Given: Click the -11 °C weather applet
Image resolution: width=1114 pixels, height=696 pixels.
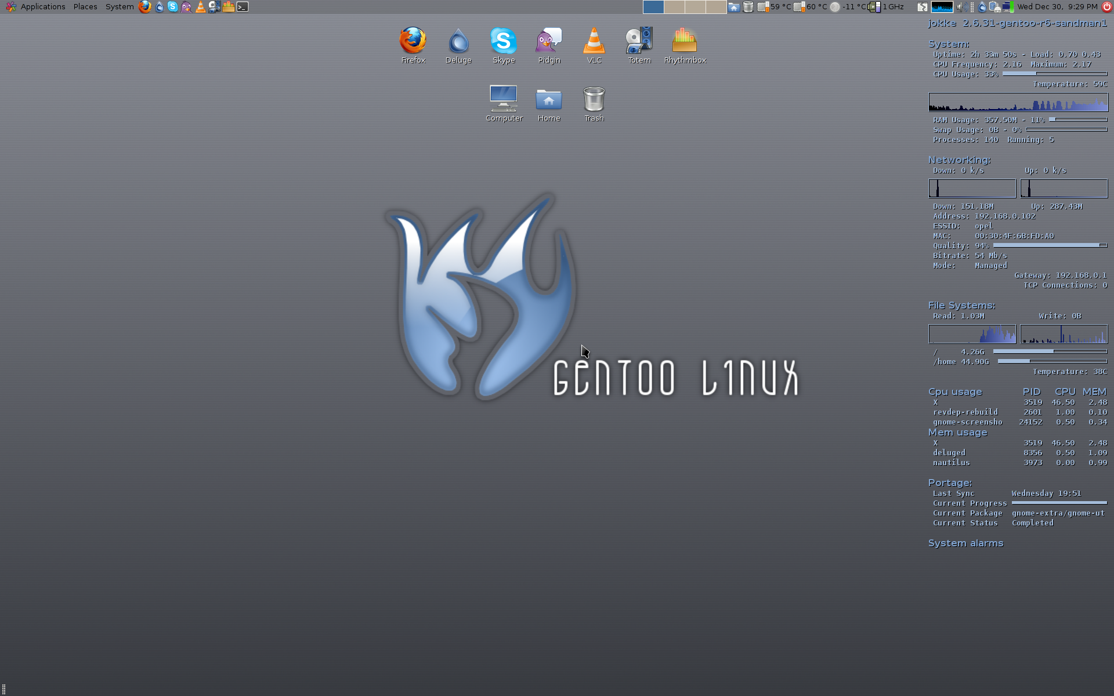Looking at the screenshot, I should pyautogui.click(x=848, y=7).
